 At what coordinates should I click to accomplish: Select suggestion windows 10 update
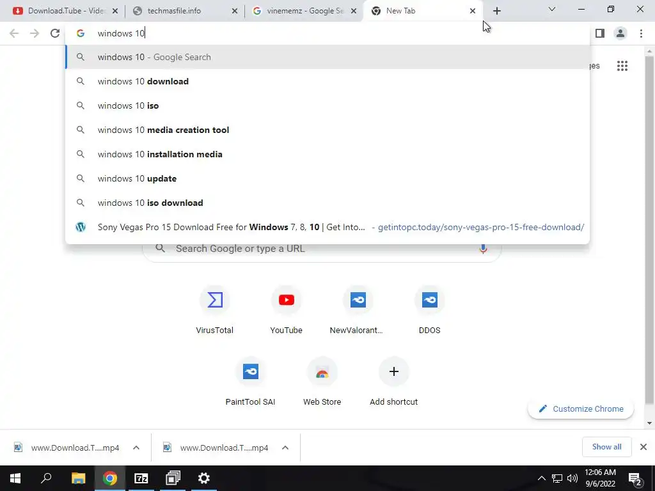tap(327, 178)
